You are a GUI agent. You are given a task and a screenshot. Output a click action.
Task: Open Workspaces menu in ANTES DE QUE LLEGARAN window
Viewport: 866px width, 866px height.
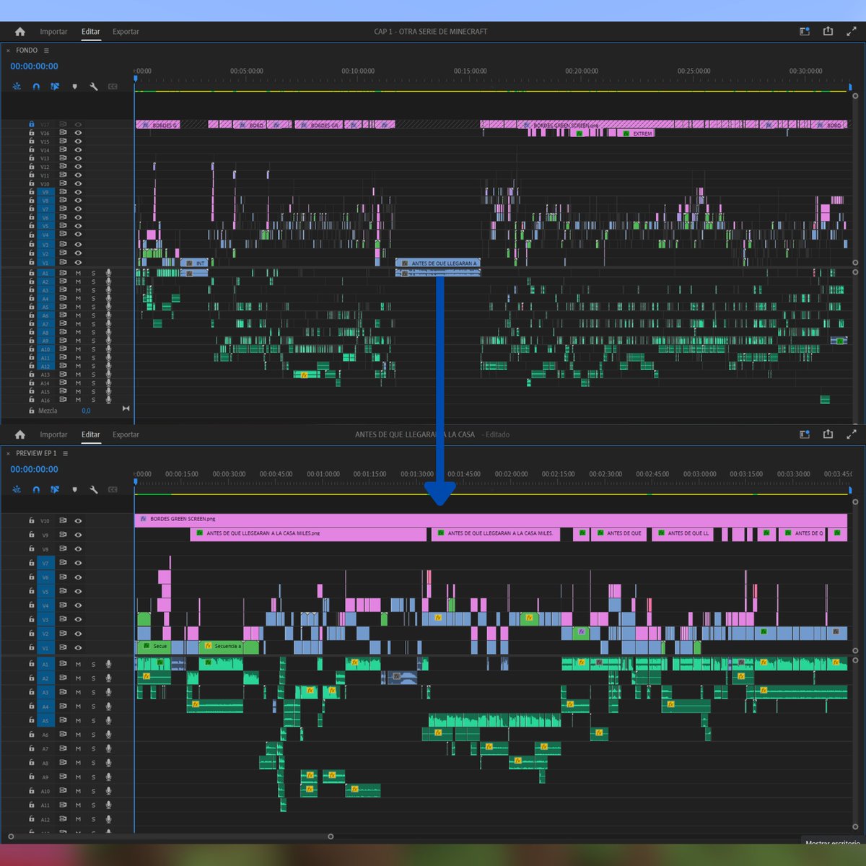point(805,434)
